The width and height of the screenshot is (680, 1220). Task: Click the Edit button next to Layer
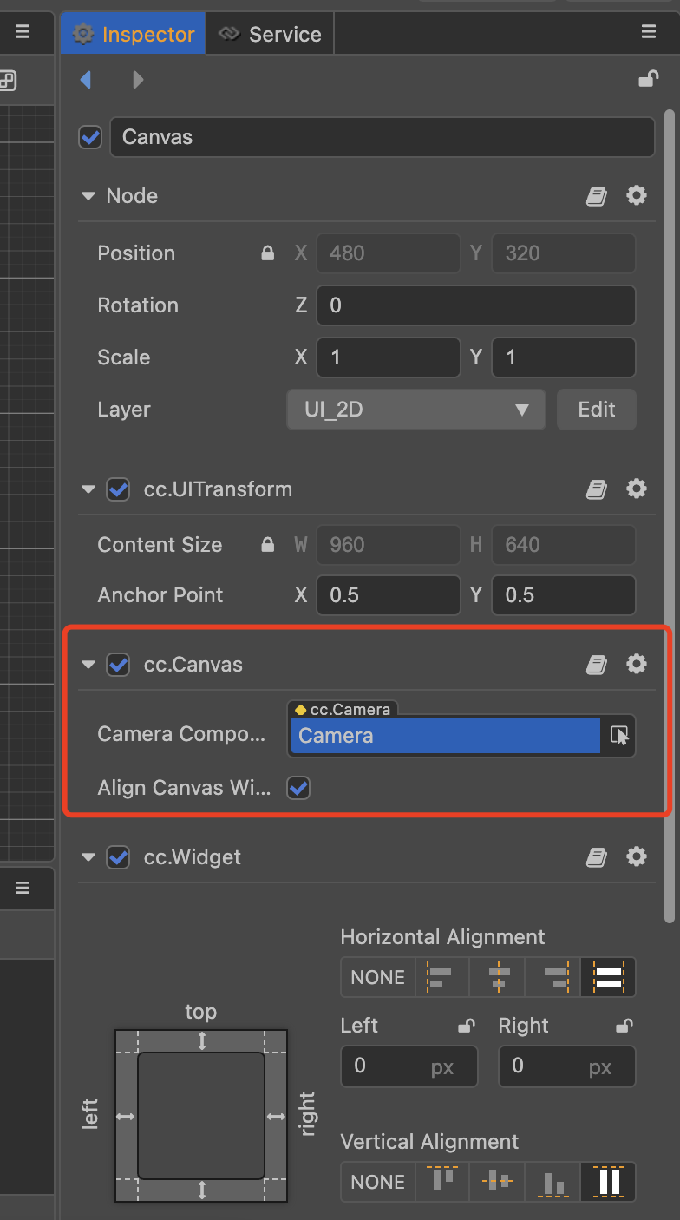[596, 410]
